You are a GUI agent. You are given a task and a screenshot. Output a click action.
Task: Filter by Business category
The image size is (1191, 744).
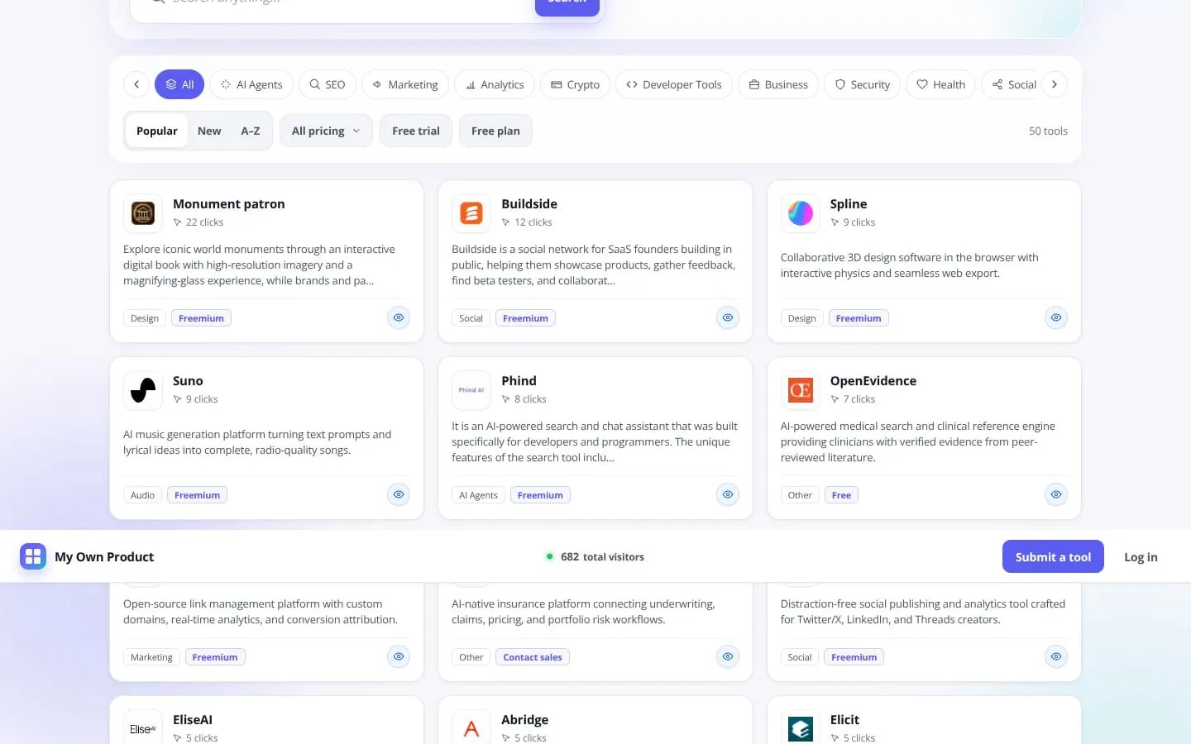click(x=778, y=84)
